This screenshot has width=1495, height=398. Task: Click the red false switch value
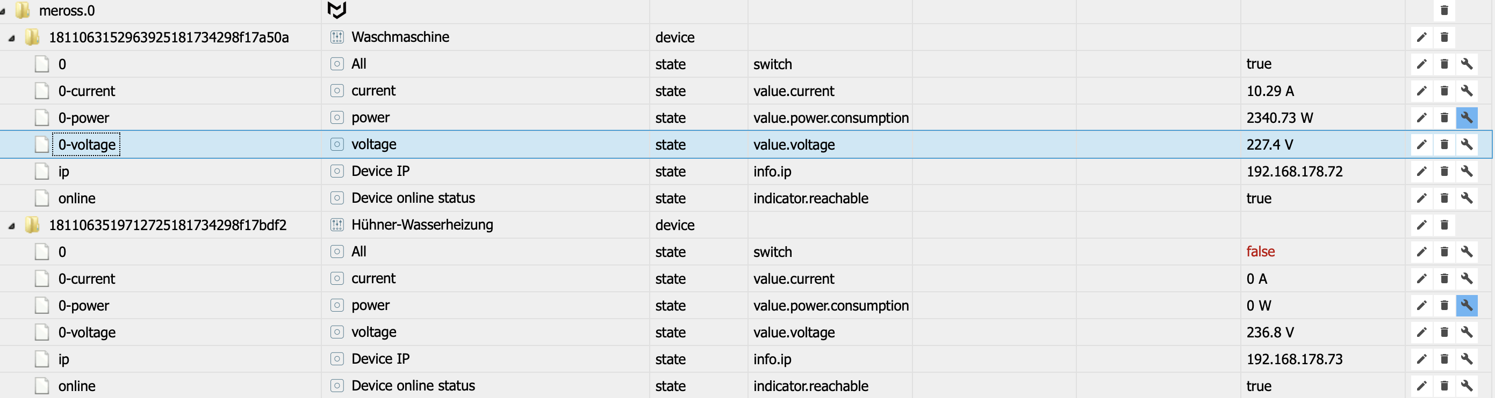[1260, 252]
